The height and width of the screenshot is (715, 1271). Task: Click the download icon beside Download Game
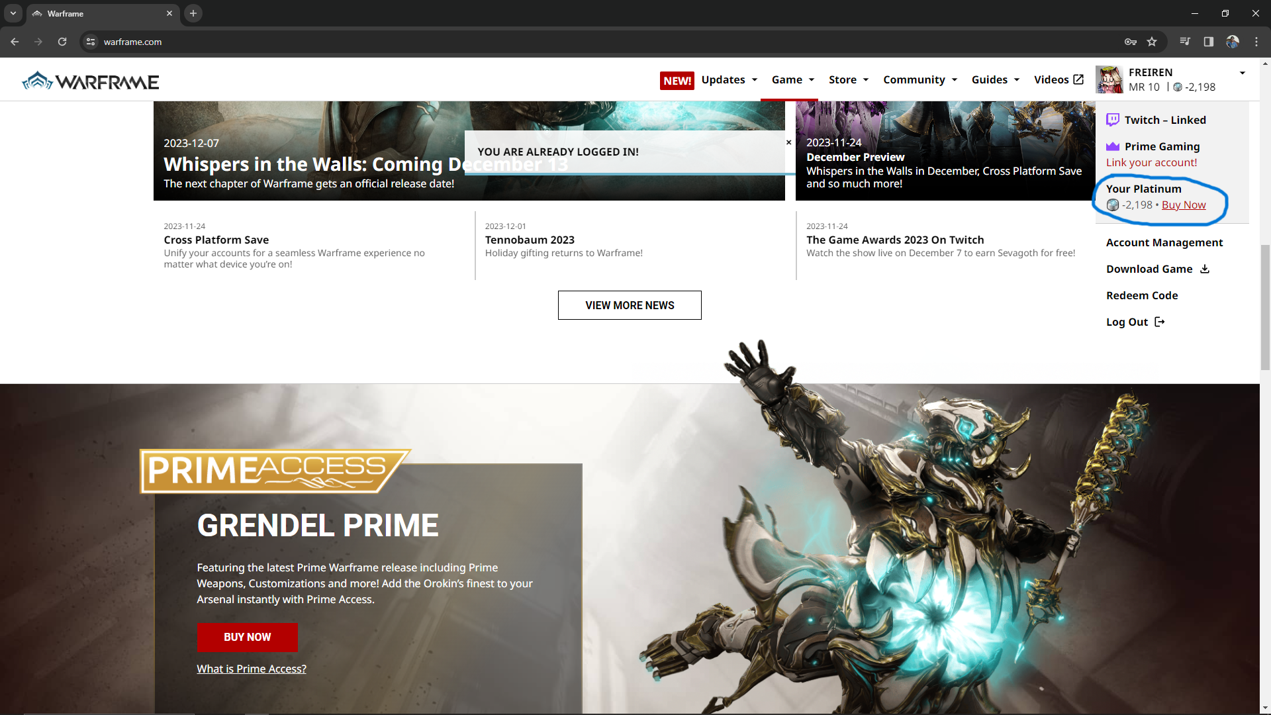tap(1205, 269)
